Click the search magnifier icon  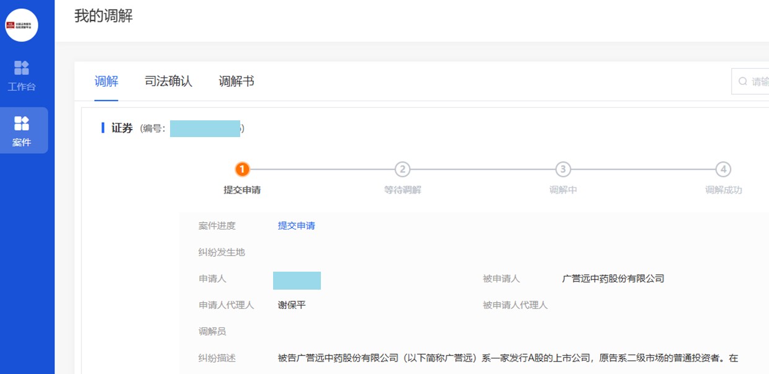click(743, 82)
